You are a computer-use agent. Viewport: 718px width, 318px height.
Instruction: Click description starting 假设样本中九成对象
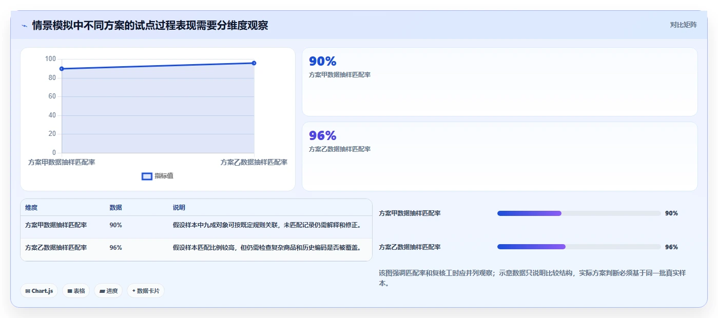268,225
